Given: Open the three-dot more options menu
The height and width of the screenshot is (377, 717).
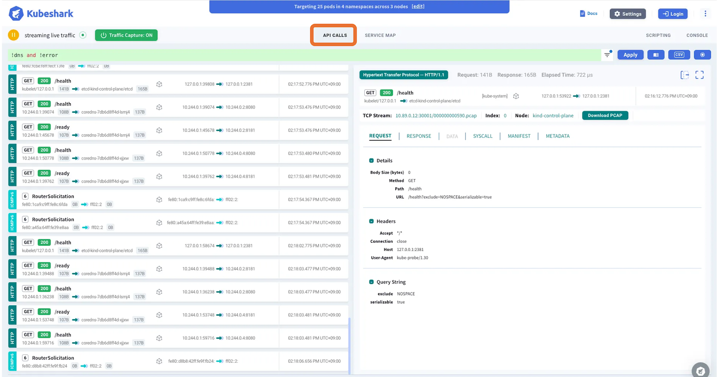Looking at the screenshot, I should pyautogui.click(x=705, y=14).
